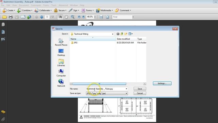Choose the Hand tool icon

[66, 17]
